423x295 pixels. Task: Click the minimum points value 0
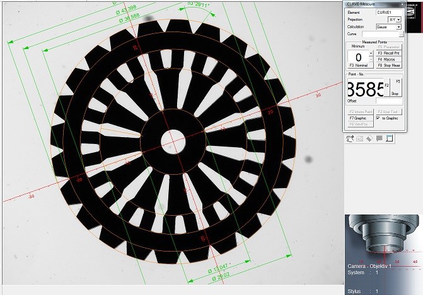(x=358, y=57)
